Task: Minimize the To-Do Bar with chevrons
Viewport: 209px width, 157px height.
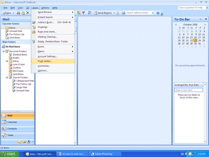Action: coord(201,19)
